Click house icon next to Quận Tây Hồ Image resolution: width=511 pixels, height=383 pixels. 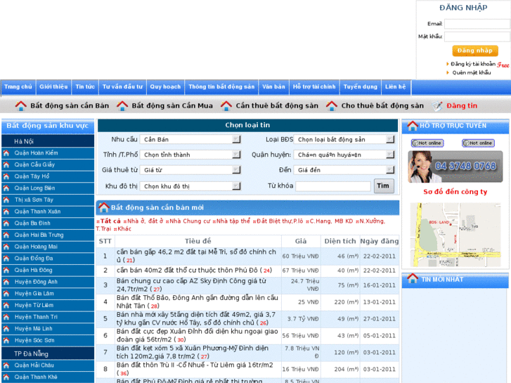6,176
